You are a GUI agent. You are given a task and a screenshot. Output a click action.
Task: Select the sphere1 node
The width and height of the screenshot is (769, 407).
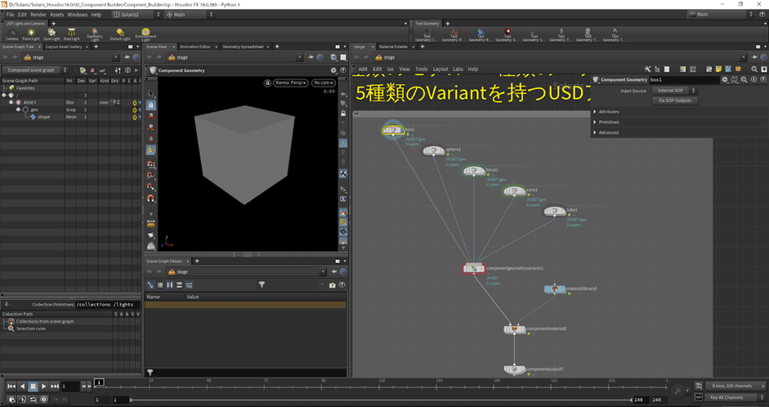tap(434, 150)
